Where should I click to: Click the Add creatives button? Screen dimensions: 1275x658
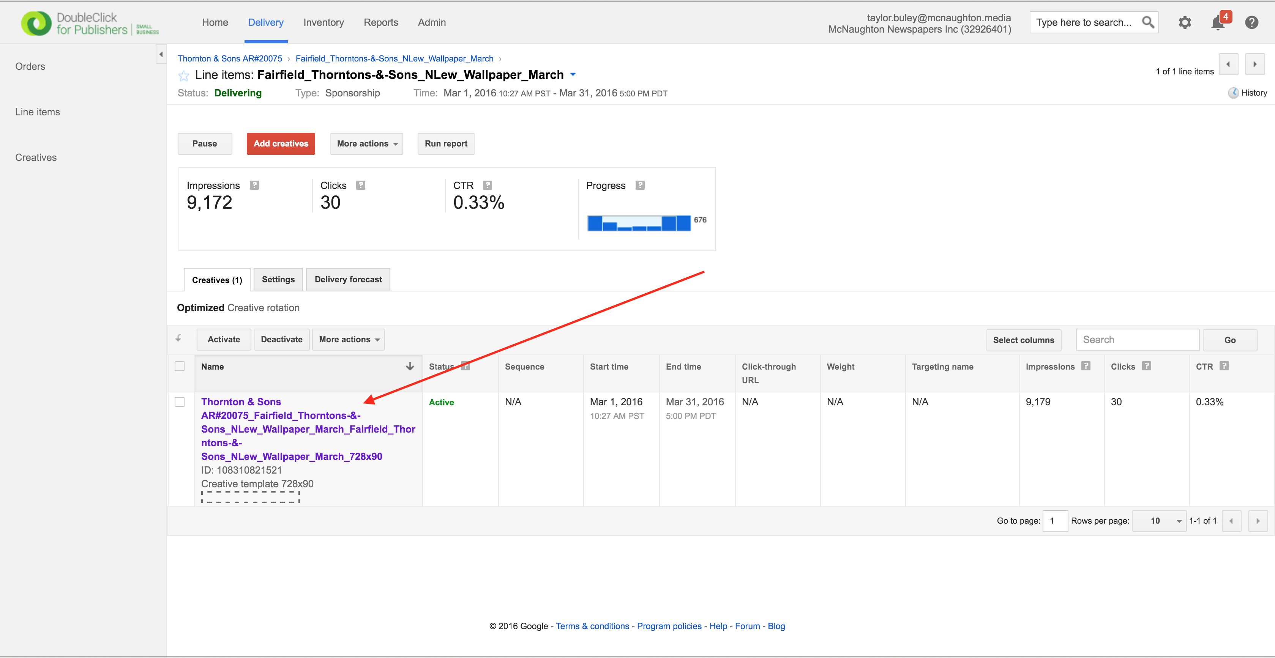click(281, 144)
